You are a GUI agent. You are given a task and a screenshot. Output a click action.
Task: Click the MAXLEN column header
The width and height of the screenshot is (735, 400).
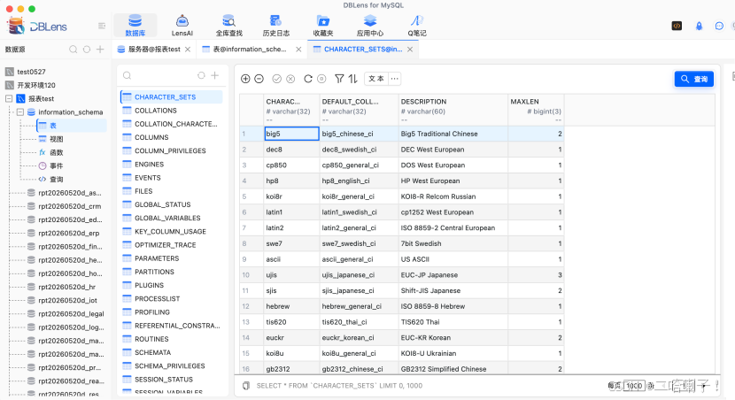pyautogui.click(x=536, y=110)
